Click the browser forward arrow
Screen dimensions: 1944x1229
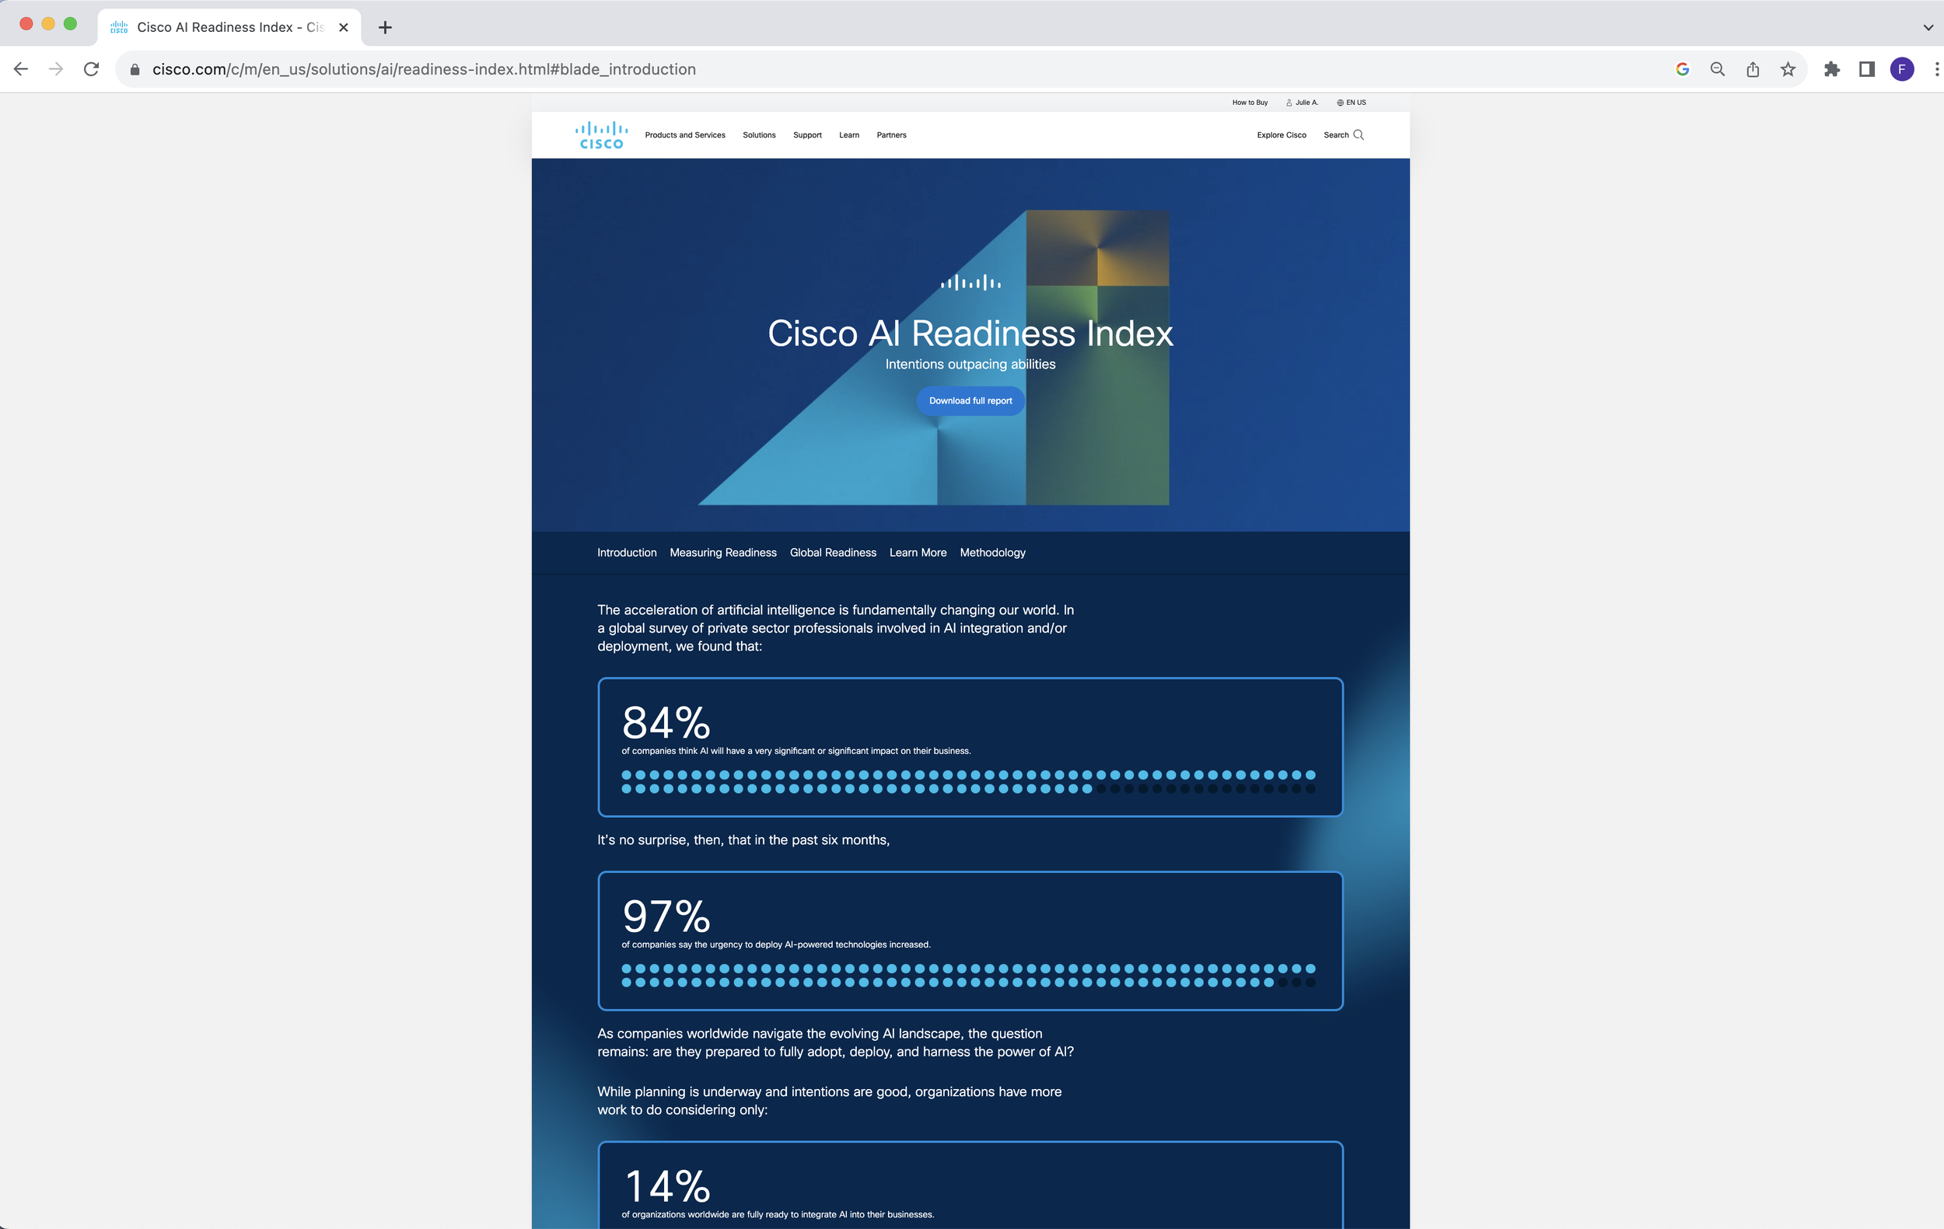tap(56, 69)
